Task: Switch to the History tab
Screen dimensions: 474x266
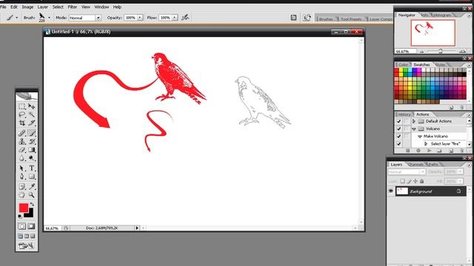Action: (404, 115)
